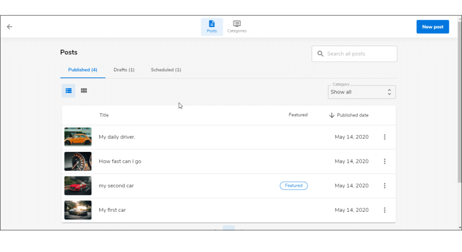The width and height of the screenshot is (462, 252).
Task: Go back using the left arrow
Action: click(10, 27)
